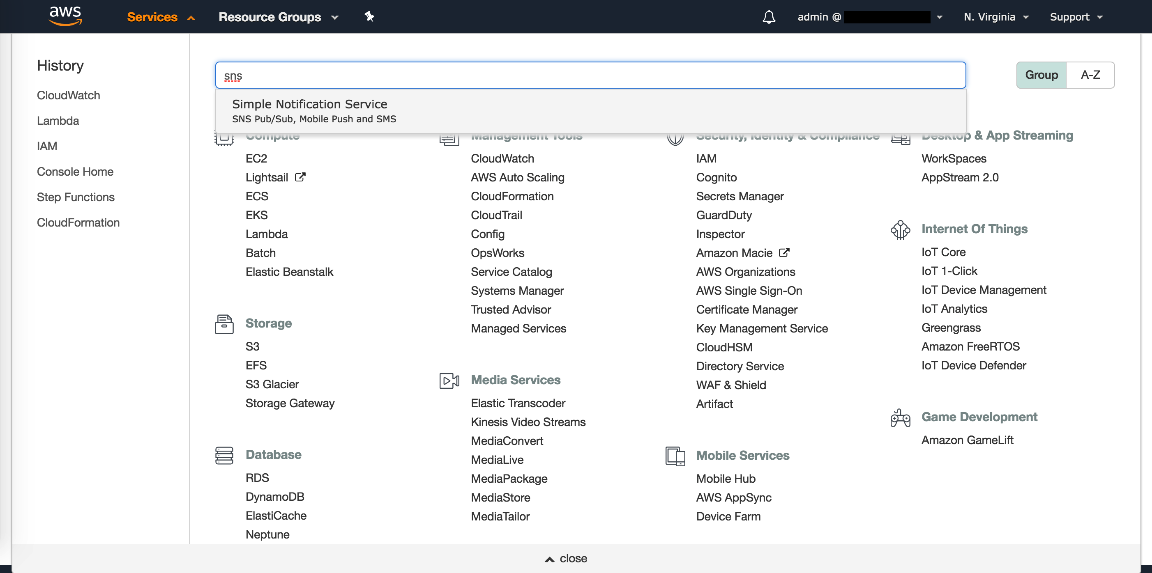Switch service view to A-Z
This screenshot has height=573, width=1152.
[1090, 75]
